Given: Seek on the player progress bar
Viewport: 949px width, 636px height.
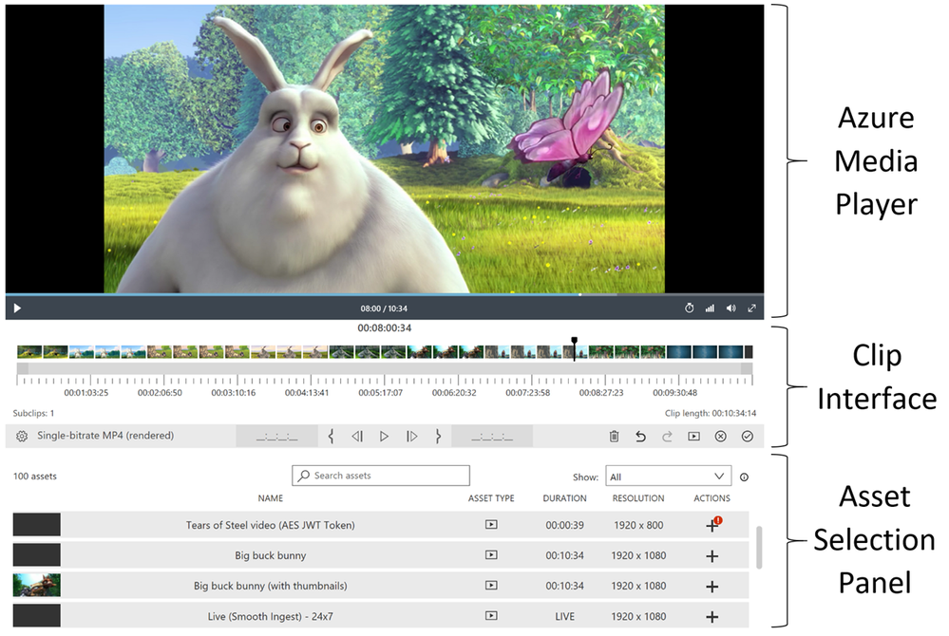Looking at the screenshot, I should 385,295.
